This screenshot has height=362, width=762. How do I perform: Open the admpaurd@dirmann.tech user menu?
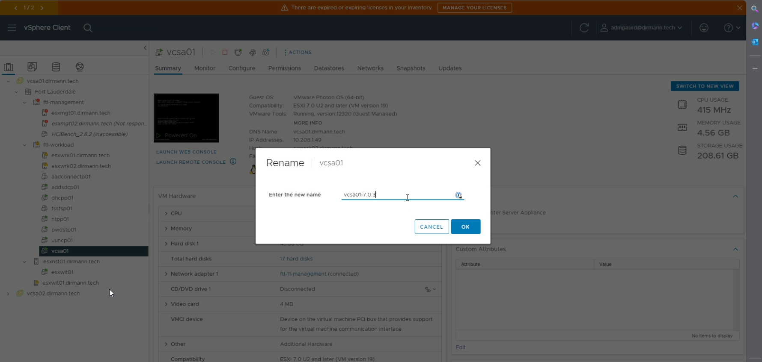(x=641, y=28)
